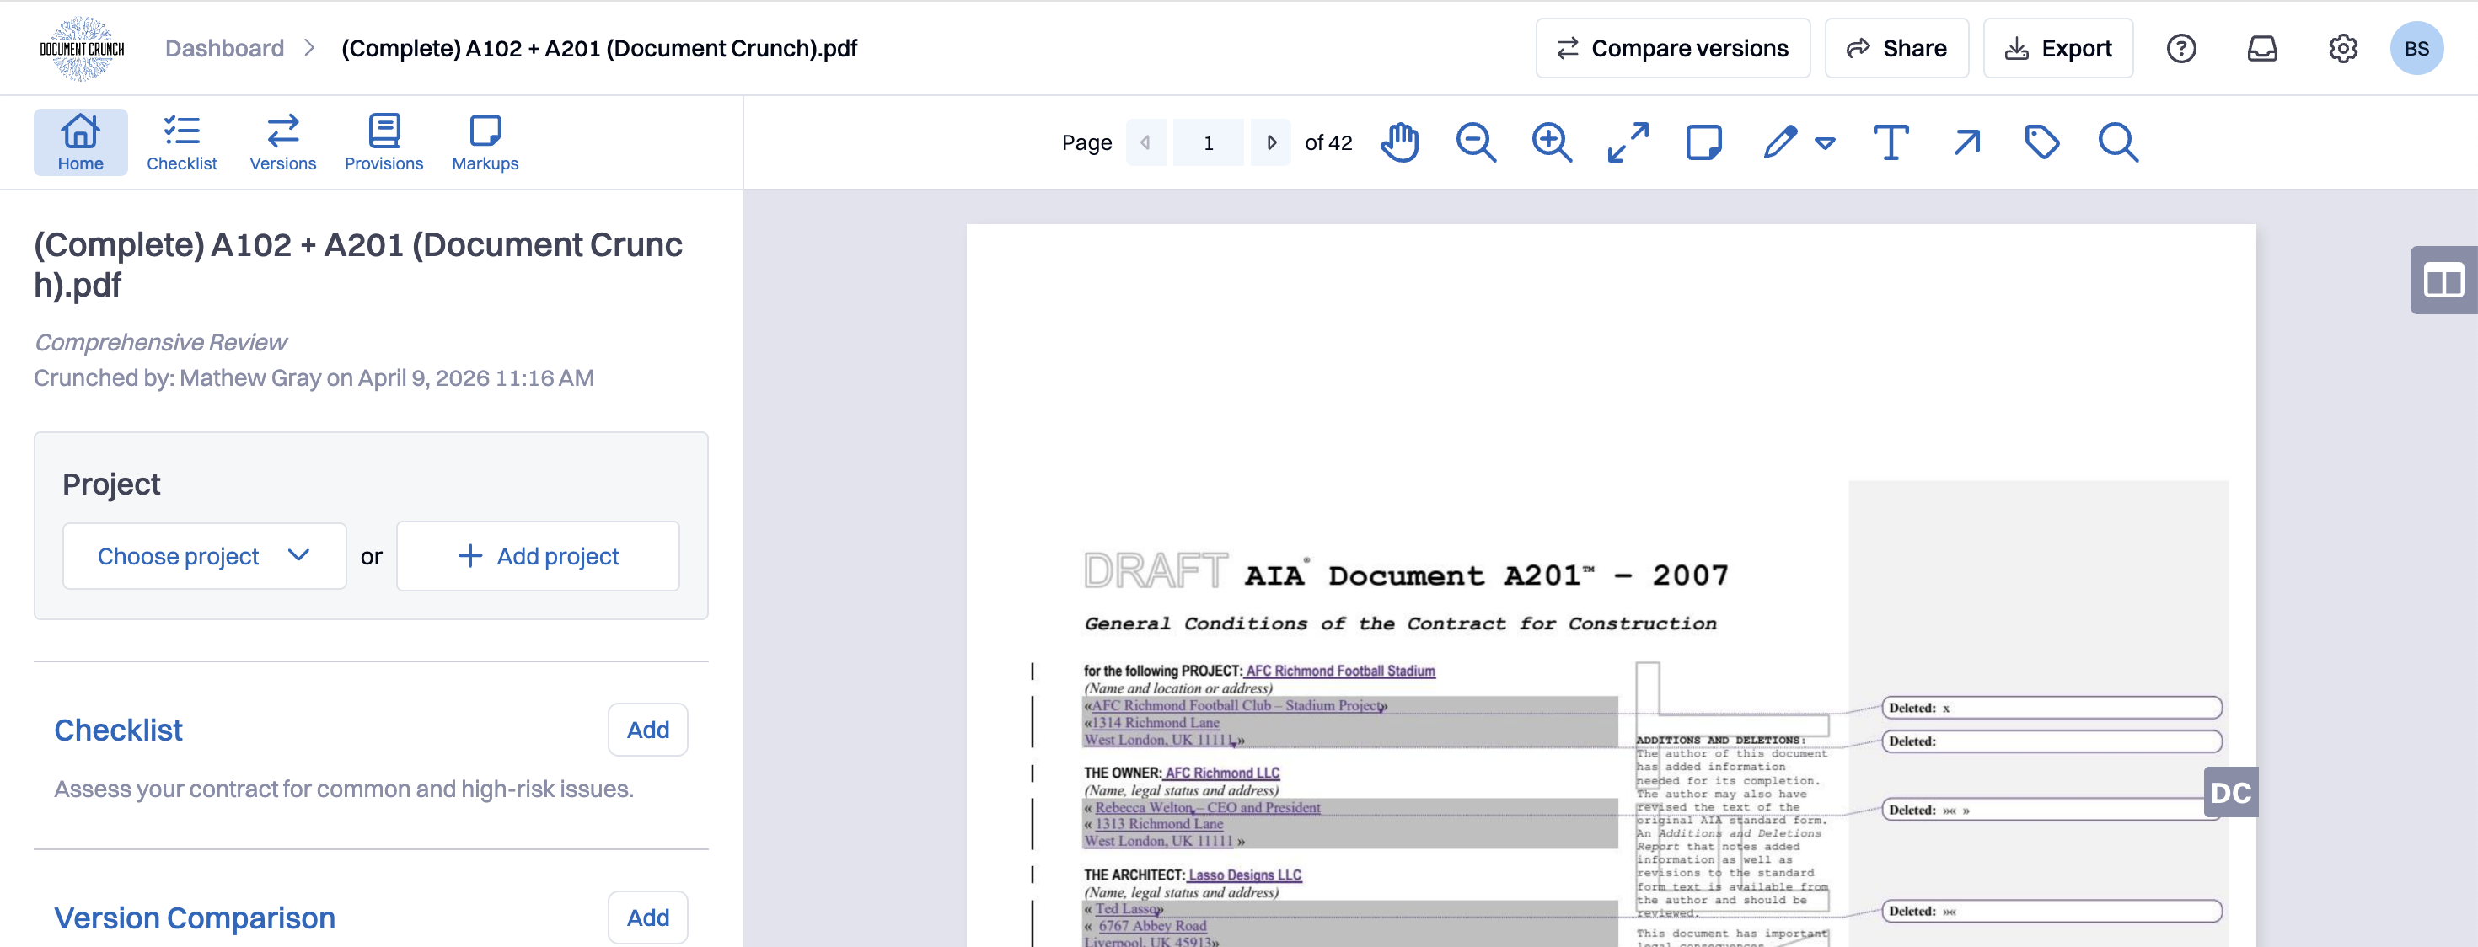This screenshot has width=2478, height=947.
Task: Click the 'Comprehensive Review' label
Action: pos(161,342)
